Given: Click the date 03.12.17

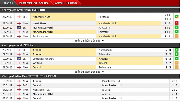Looking at the screenshot, I should tap(7, 98).
